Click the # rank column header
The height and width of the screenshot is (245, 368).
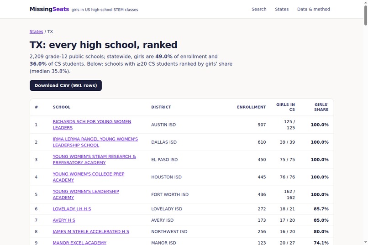(x=37, y=107)
